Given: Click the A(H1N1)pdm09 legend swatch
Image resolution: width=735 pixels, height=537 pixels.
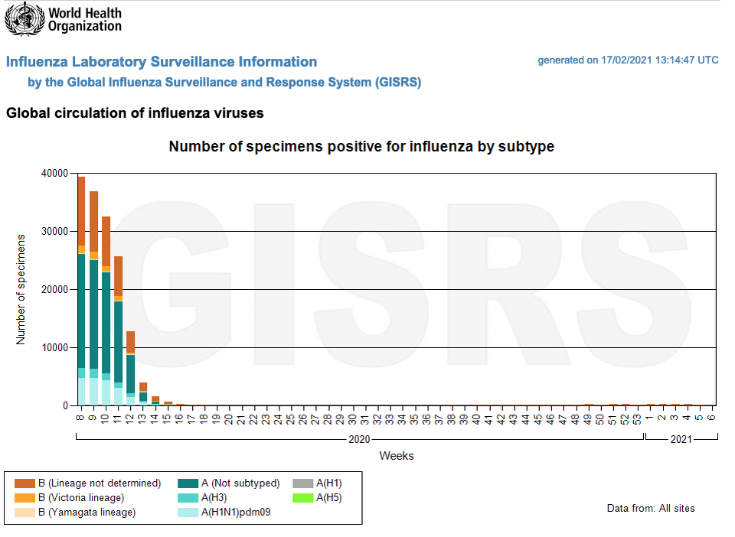Looking at the screenshot, I should click(188, 513).
